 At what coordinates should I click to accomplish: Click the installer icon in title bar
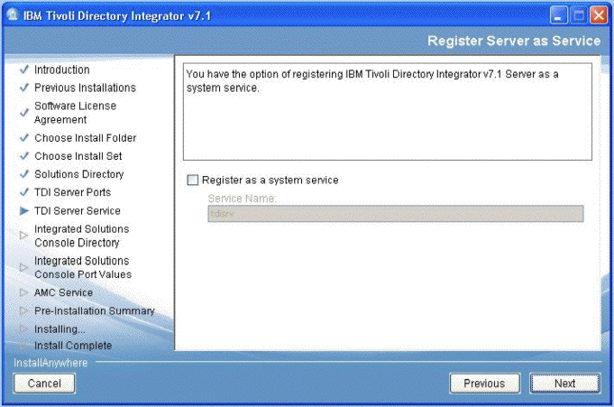(13, 15)
